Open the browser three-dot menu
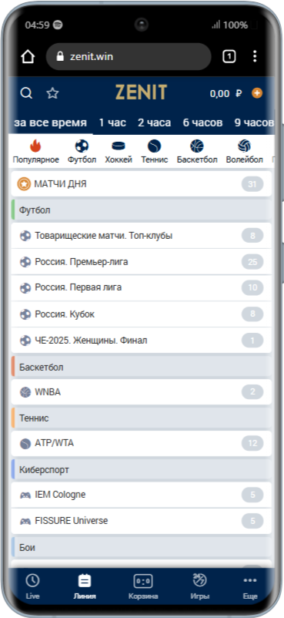 [x=255, y=57]
